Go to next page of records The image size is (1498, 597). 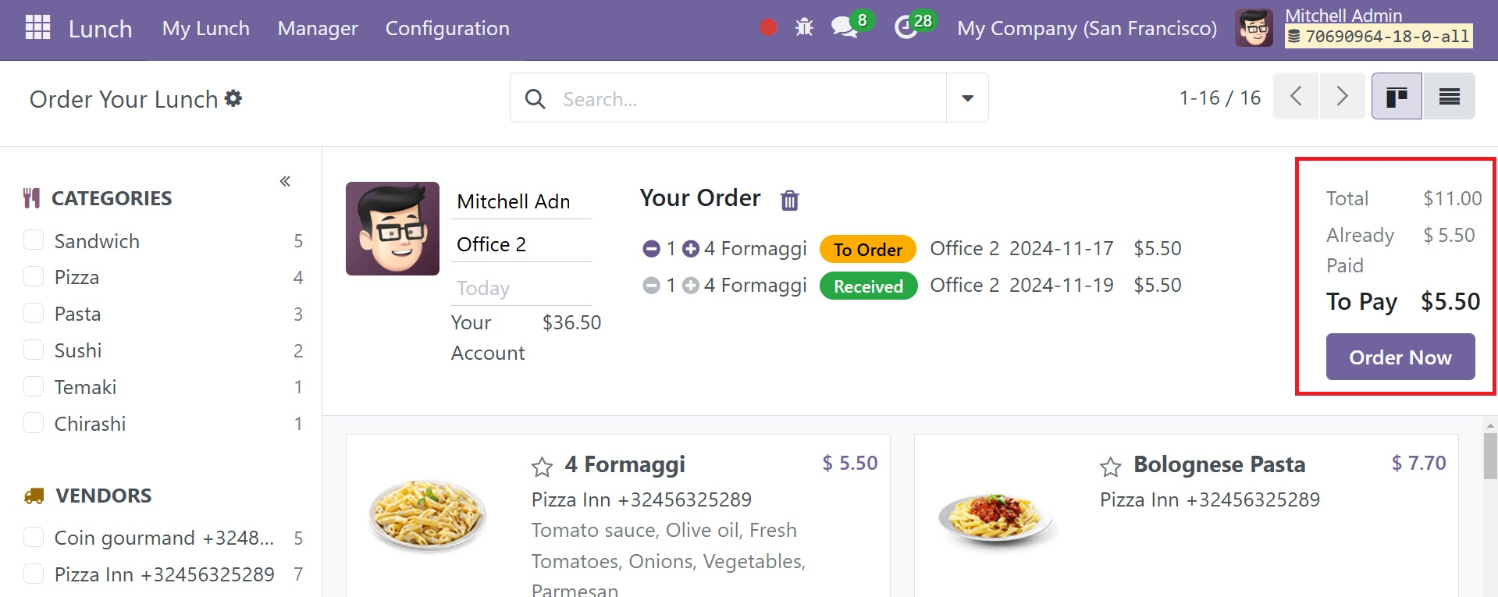click(x=1342, y=96)
